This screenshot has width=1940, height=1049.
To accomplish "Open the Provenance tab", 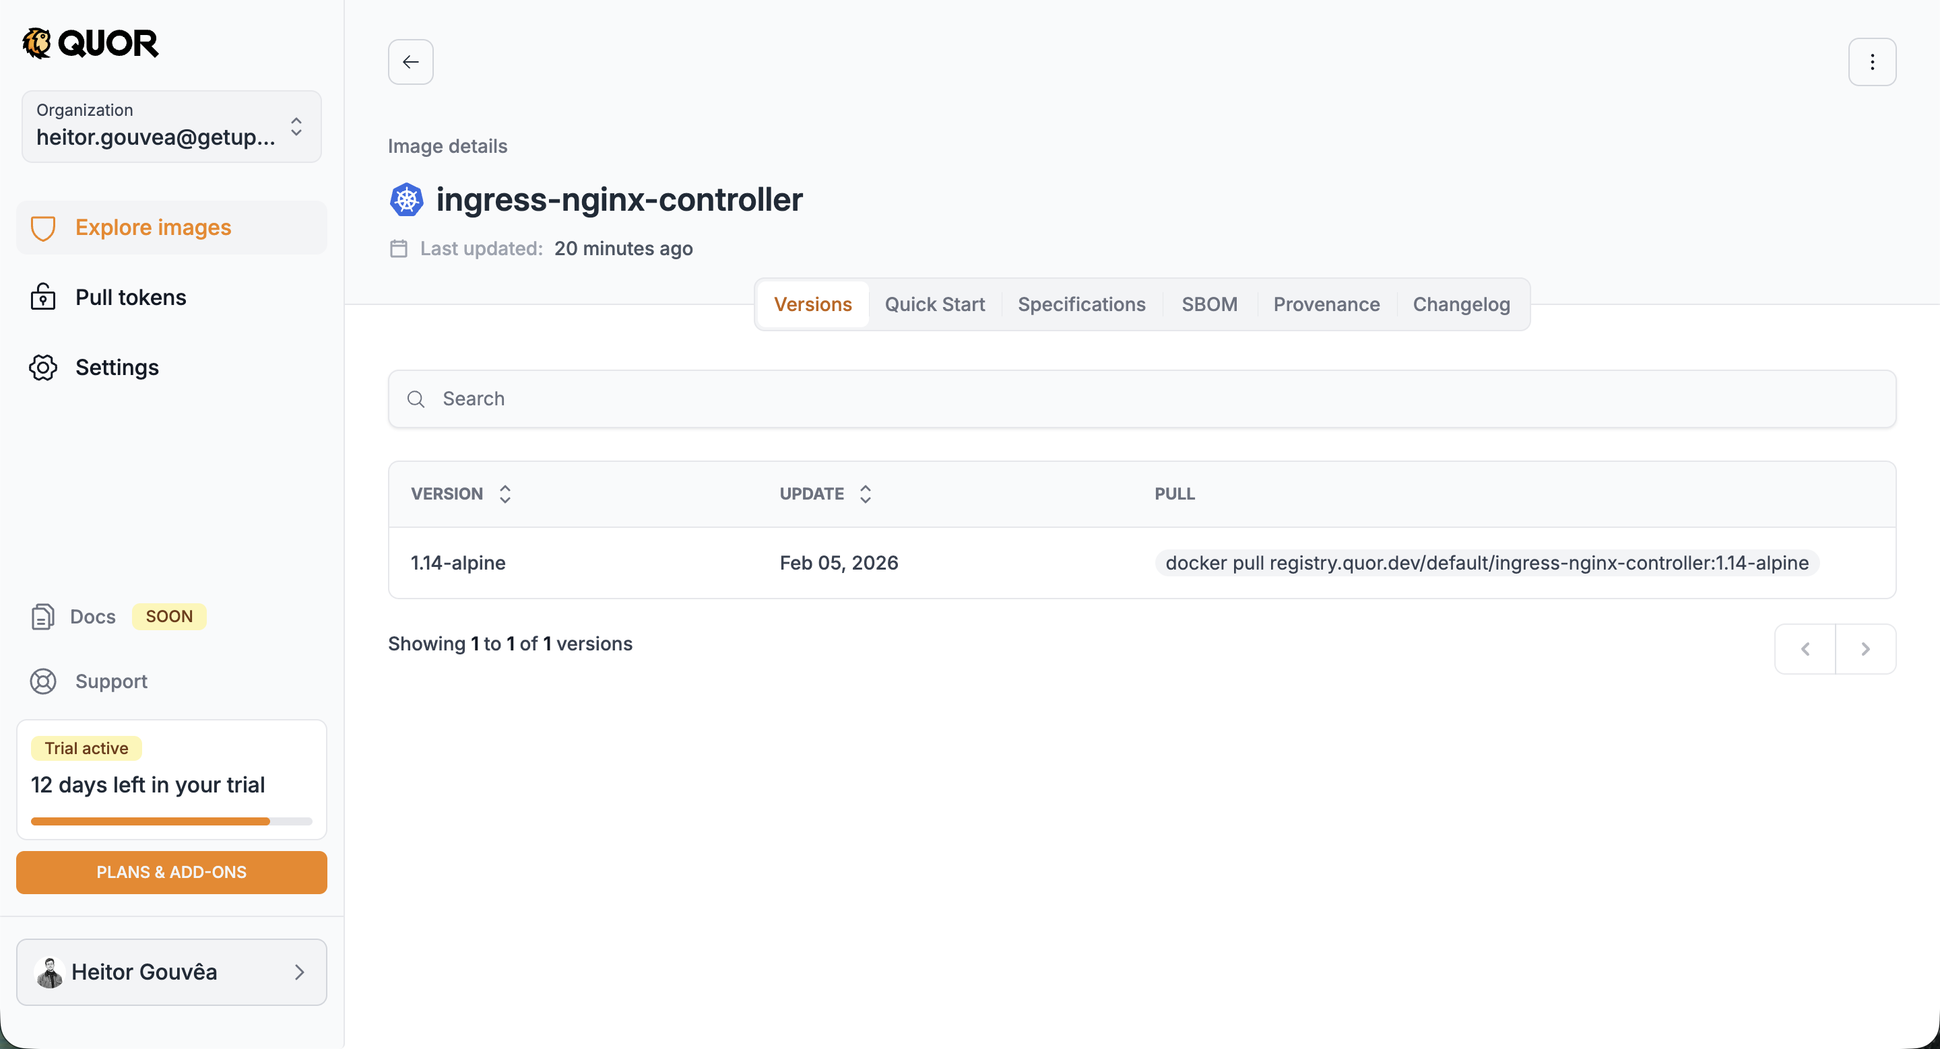I will coord(1326,304).
